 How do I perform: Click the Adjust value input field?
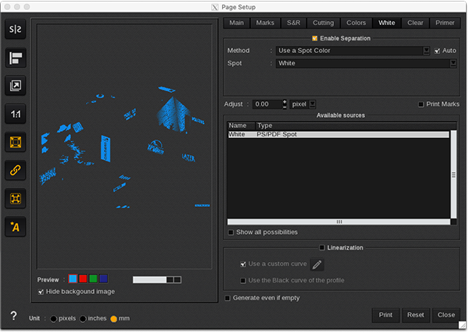(x=267, y=105)
